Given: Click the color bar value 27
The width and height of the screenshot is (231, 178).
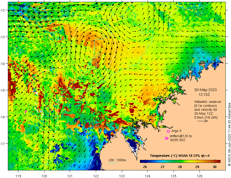Looking at the screenshot, I should tap(162, 167).
